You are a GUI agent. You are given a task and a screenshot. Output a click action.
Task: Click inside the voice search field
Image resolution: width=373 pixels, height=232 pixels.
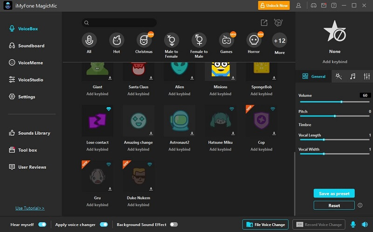(119, 23)
